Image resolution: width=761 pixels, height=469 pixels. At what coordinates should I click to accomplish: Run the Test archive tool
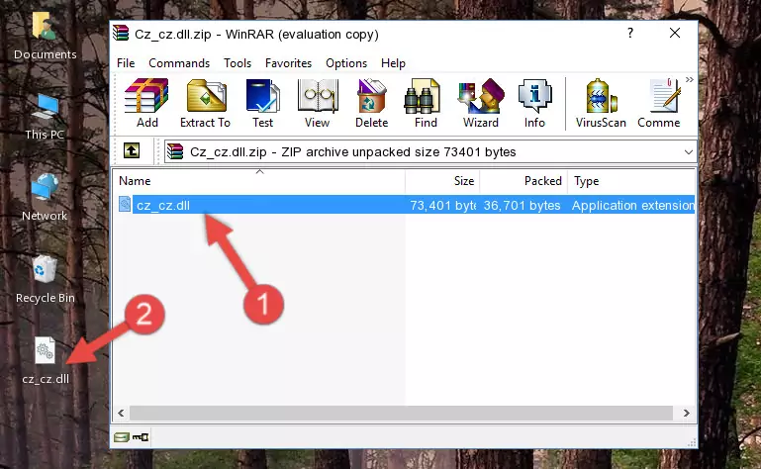(x=262, y=103)
